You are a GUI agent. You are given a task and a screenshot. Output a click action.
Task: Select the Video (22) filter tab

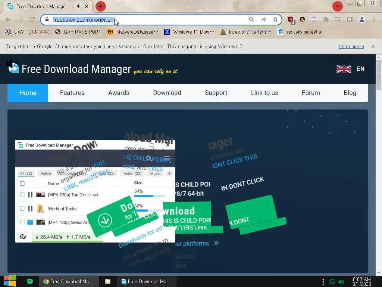coord(132,173)
